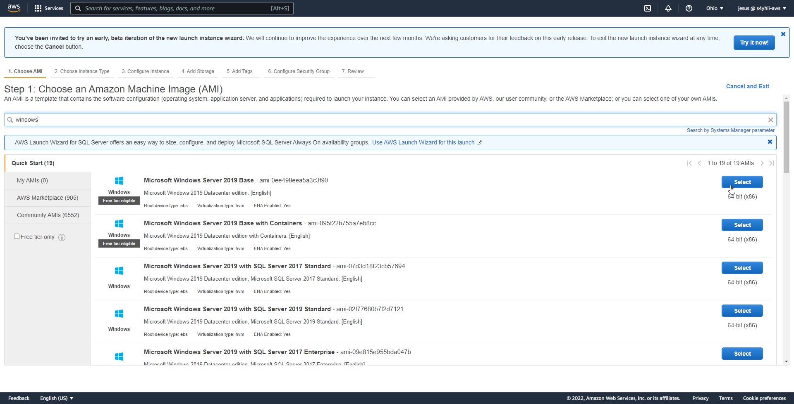Click the Windows logo for Server 2019 Base
Image resolution: width=794 pixels, height=404 pixels.
tap(119, 181)
